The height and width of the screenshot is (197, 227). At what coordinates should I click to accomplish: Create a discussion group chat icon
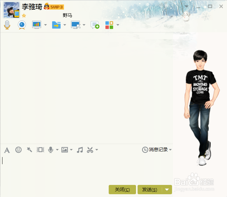[x=95, y=25]
